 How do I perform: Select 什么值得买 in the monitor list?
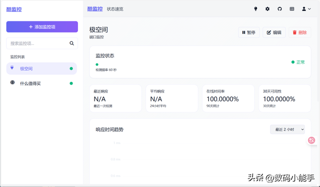(41, 83)
